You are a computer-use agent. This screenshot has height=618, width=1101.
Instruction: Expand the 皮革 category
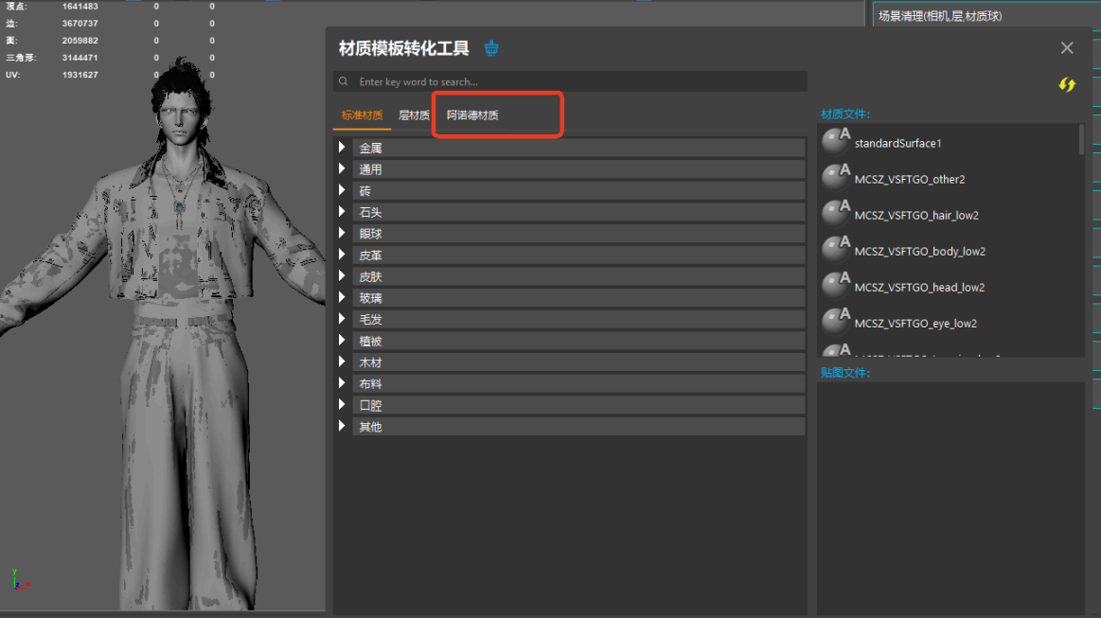tap(342, 255)
